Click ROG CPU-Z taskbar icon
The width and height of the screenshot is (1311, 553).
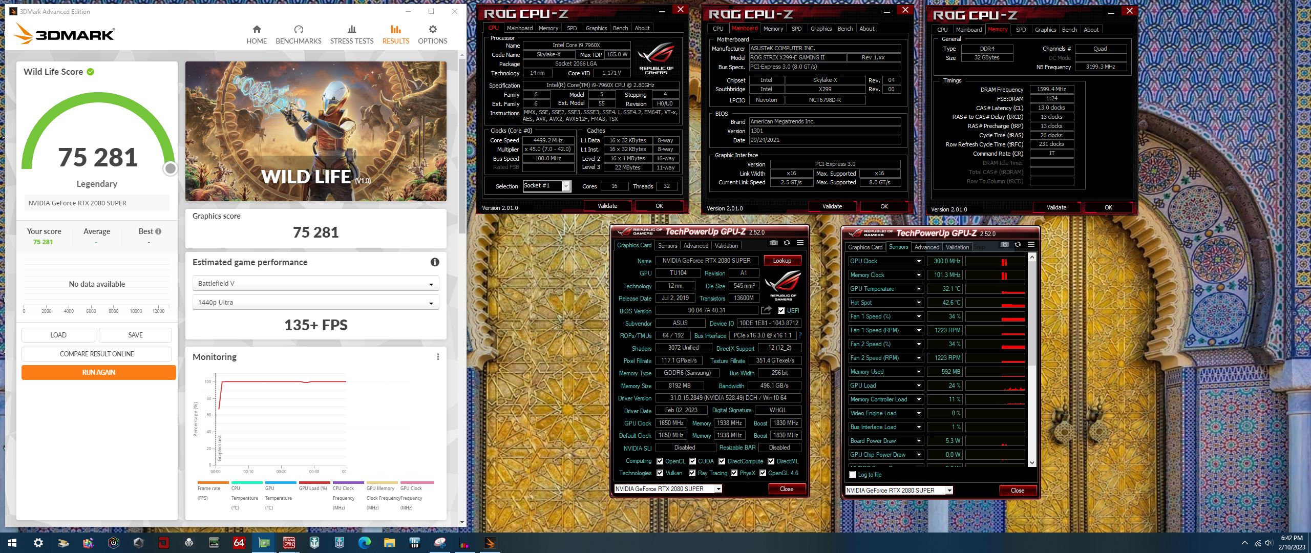pos(289,543)
